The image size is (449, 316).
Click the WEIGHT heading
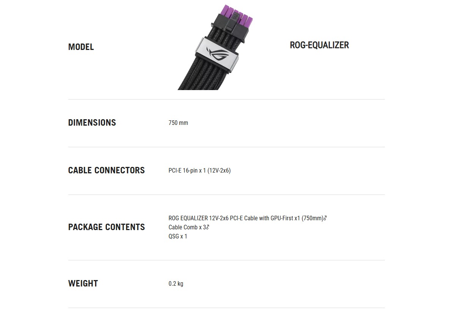point(83,283)
